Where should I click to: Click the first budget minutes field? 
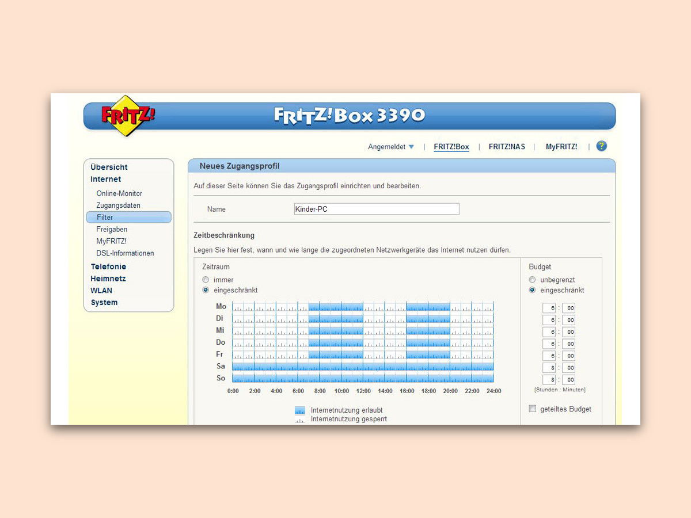(569, 308)
